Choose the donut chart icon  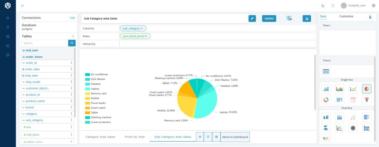click(x=326, y=100)
